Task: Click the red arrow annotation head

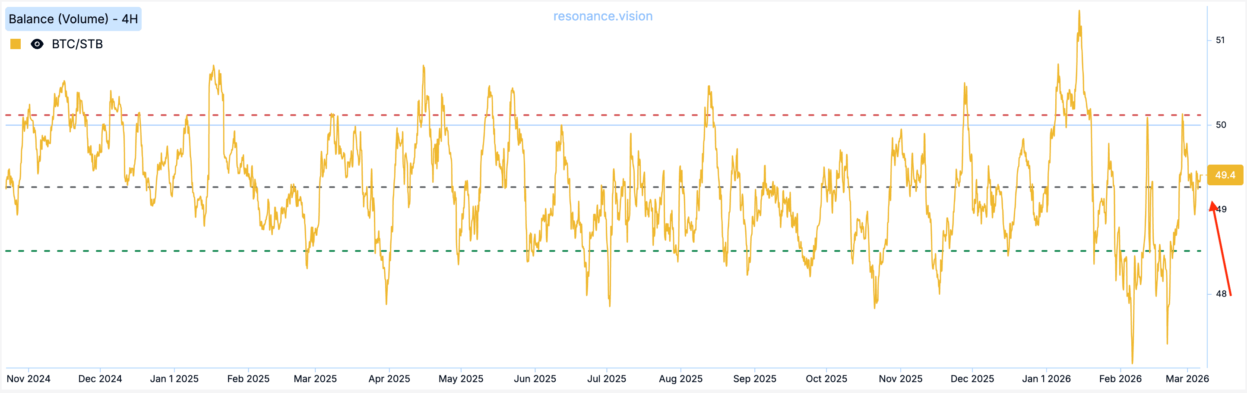Action: (x=1213, y=206)
